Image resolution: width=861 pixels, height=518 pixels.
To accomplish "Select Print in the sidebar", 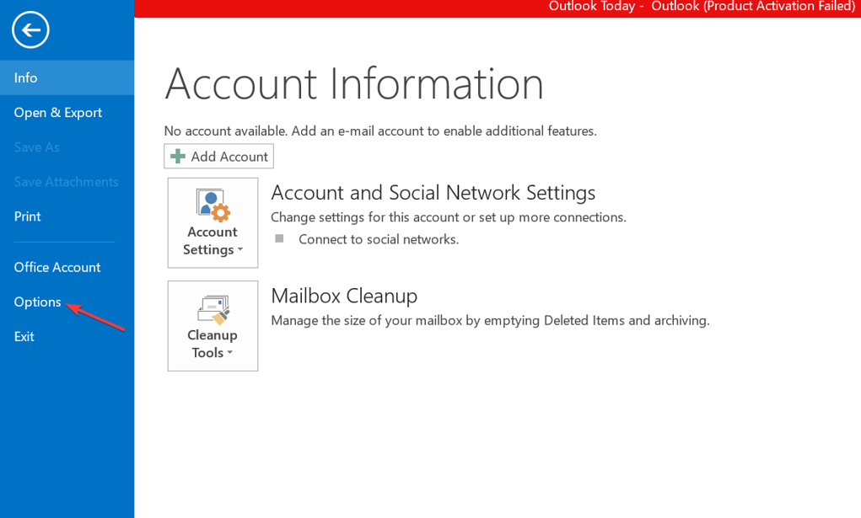I will 67,216.
